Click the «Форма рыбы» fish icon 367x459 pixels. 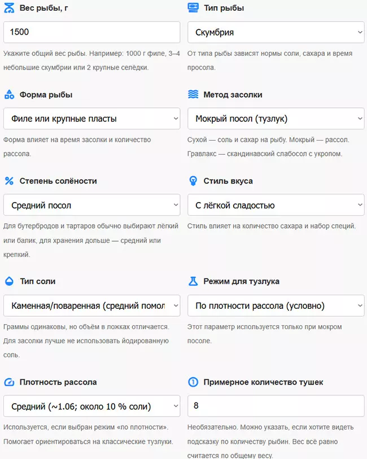(x=10, y=94)
